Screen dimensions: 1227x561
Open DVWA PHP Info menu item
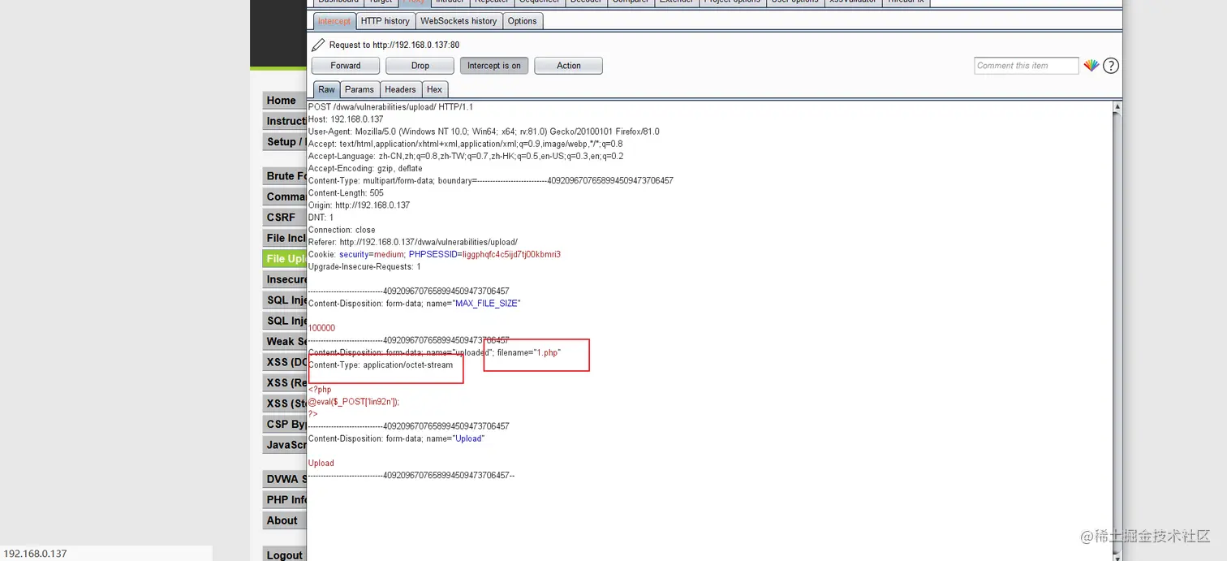(285, 499)
